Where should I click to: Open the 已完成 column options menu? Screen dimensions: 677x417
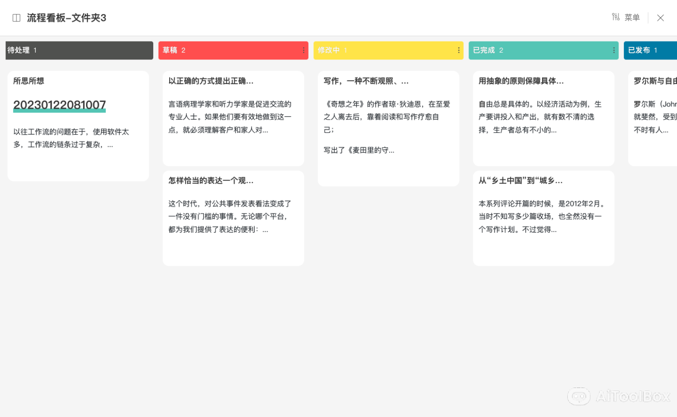[614, 50]
